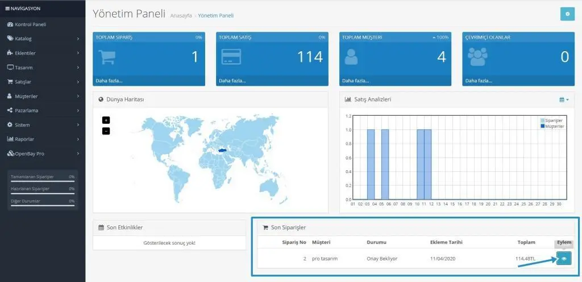The height and width of the screenshot is (282, 582).
Task: Click the Gösterilecek sonuç yok message
Action: tap(169, 243)
